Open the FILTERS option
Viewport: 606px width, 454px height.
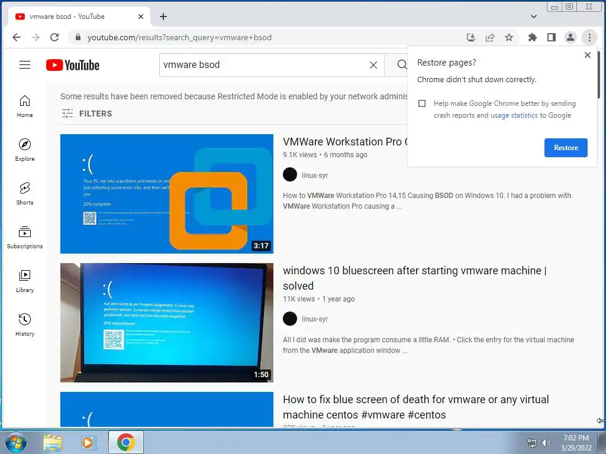[x=87, y=113]
